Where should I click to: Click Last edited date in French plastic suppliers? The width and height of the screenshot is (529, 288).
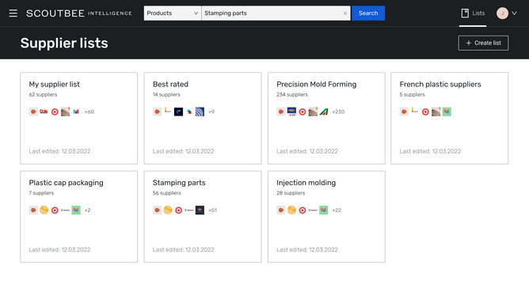(x=430, y=151)
